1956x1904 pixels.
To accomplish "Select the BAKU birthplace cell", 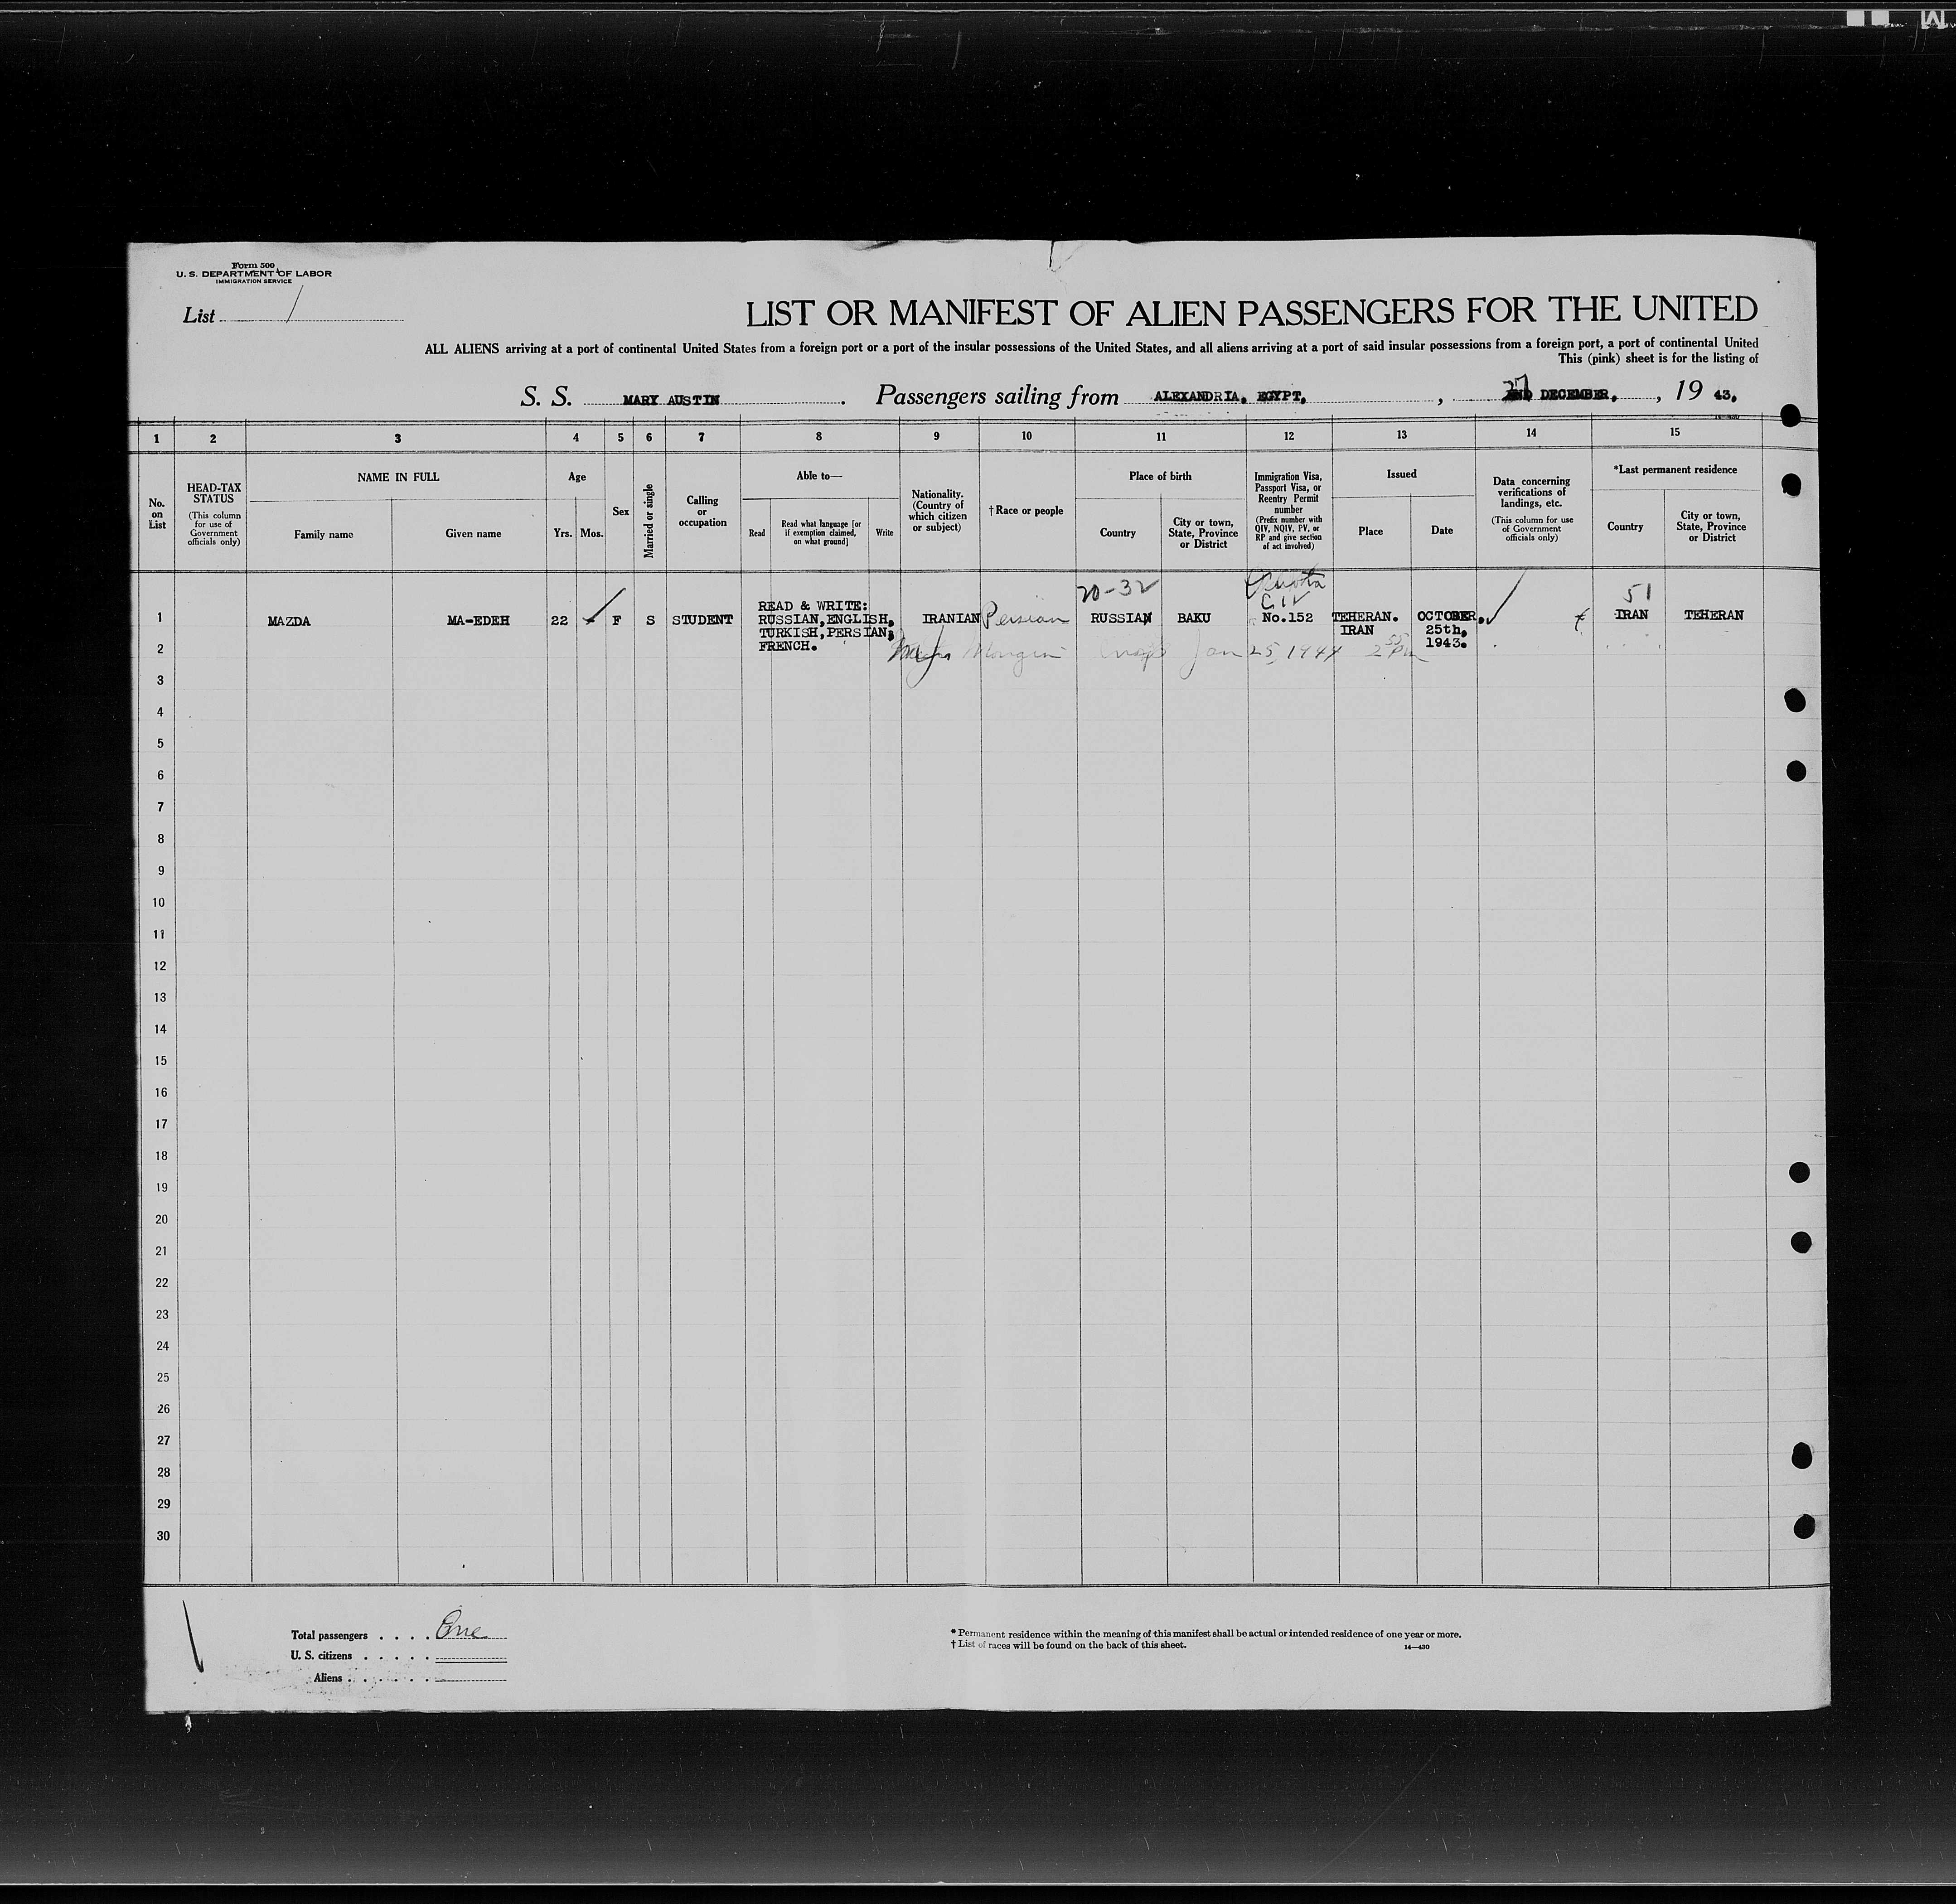I will click(1194, 618).
